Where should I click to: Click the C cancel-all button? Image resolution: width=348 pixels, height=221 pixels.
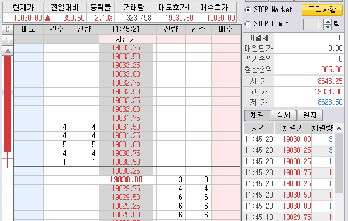click(x=8, y=29)
